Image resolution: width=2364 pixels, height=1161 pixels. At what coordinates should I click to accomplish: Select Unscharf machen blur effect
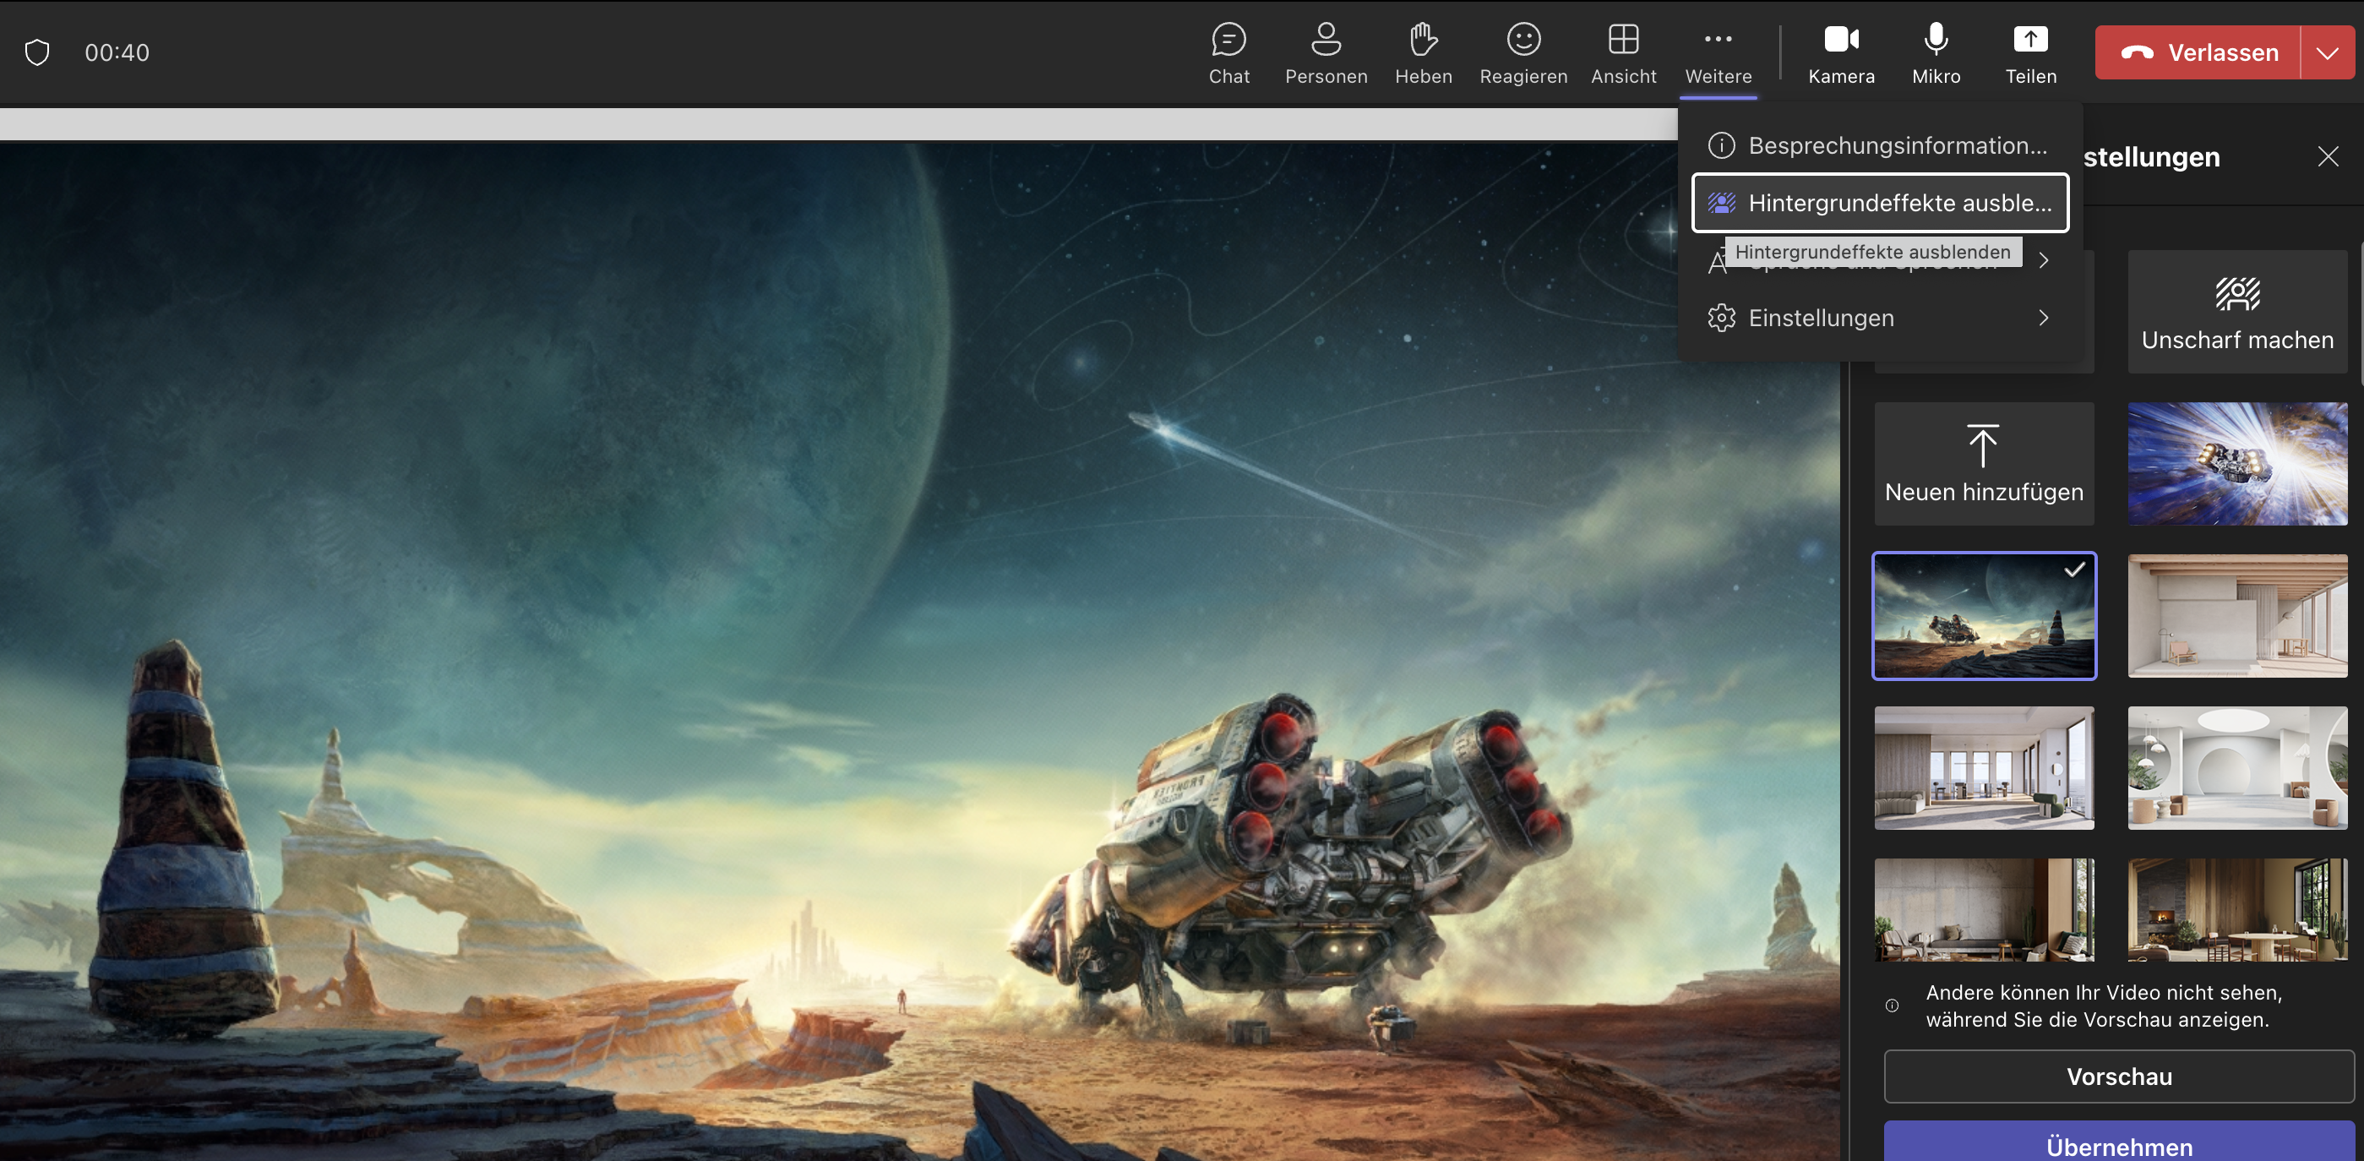click(2236, 312)
